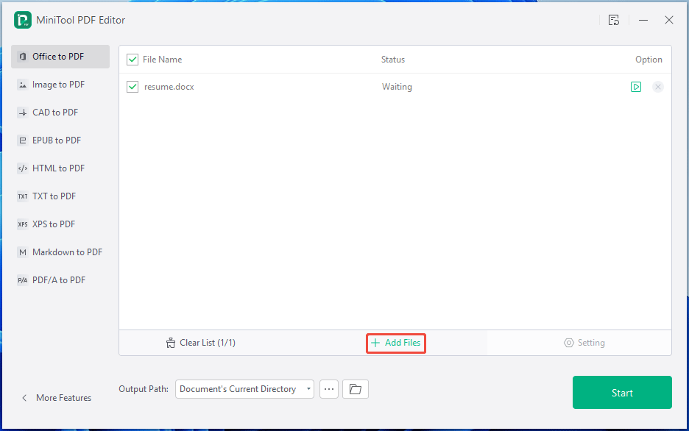
Task: Toggle selection of Office to PDF entry
Action: [60, 56]
